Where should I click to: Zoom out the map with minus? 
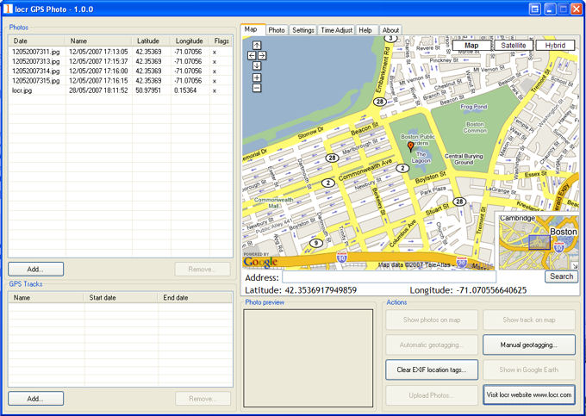coord(257,88)
